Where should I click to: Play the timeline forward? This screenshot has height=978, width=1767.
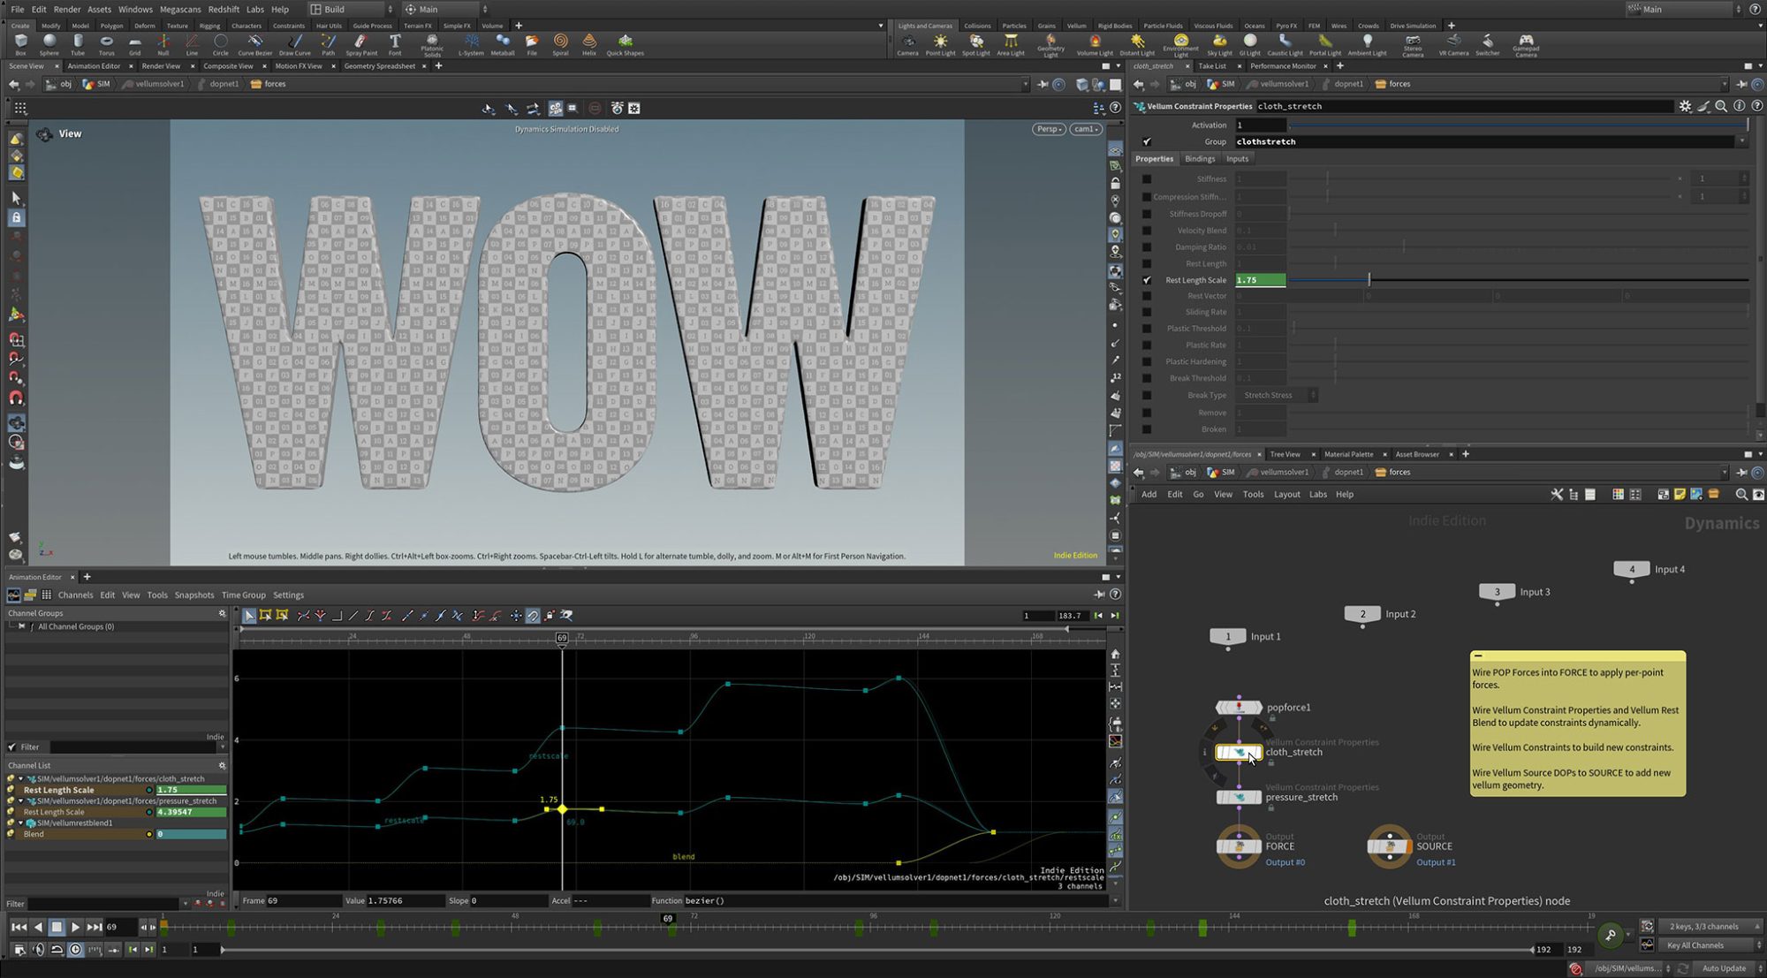75,927
